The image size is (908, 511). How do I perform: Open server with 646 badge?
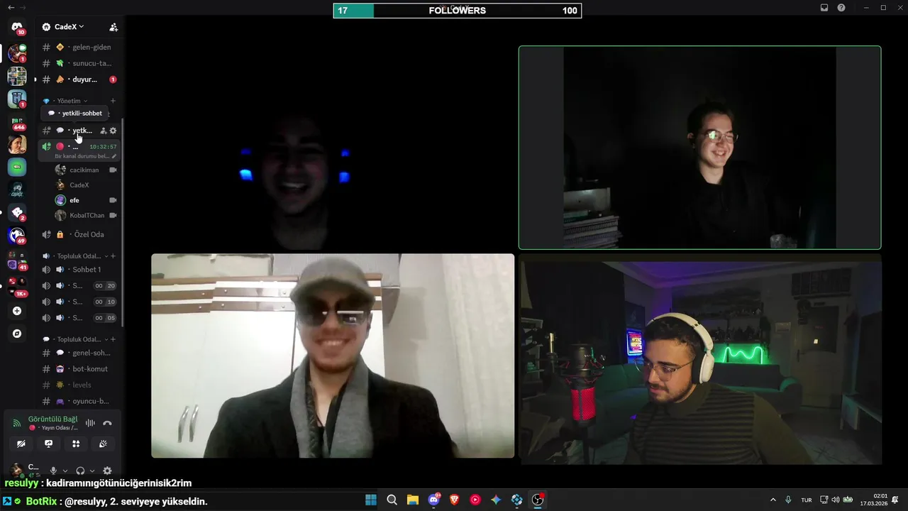coord(17,122)
